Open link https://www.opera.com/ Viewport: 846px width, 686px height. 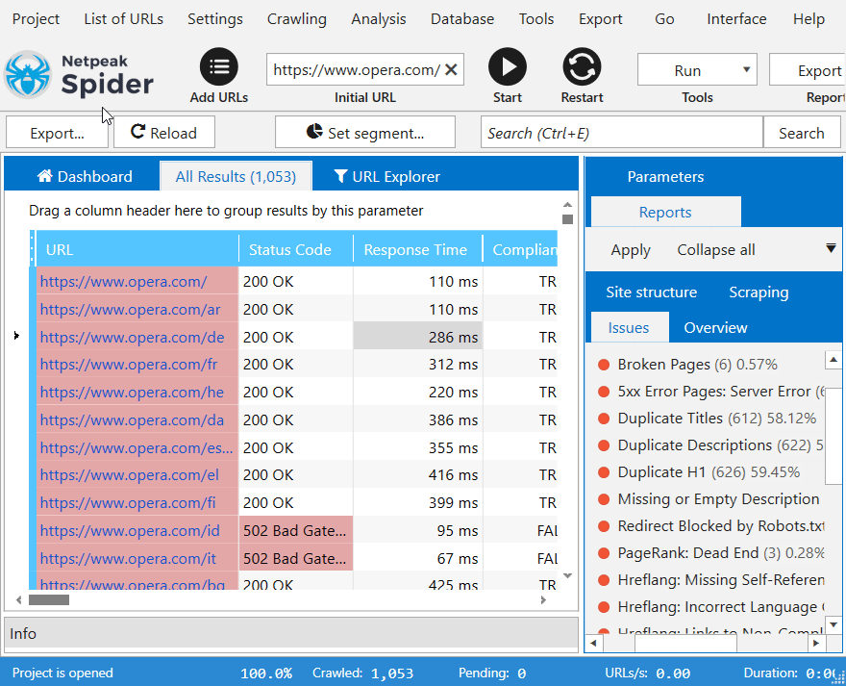click(x=123, y=281)
